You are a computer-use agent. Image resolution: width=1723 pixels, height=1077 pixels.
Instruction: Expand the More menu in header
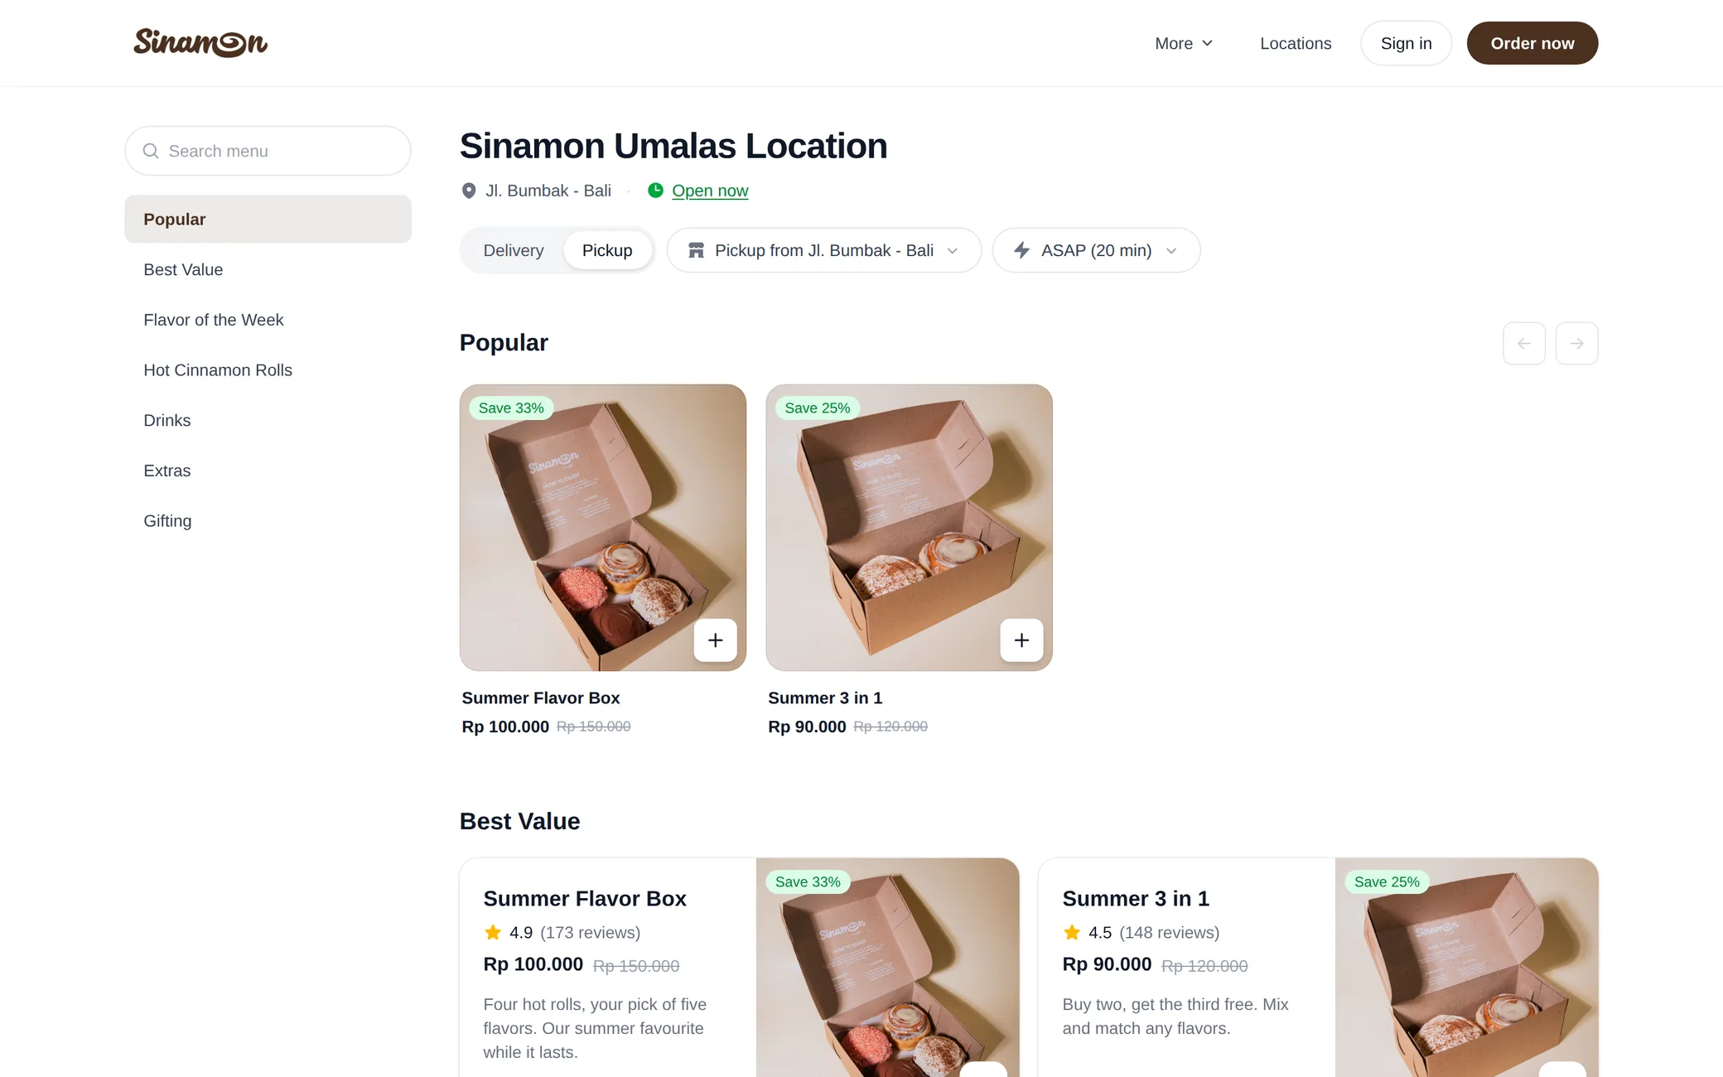coord(1184,43)
